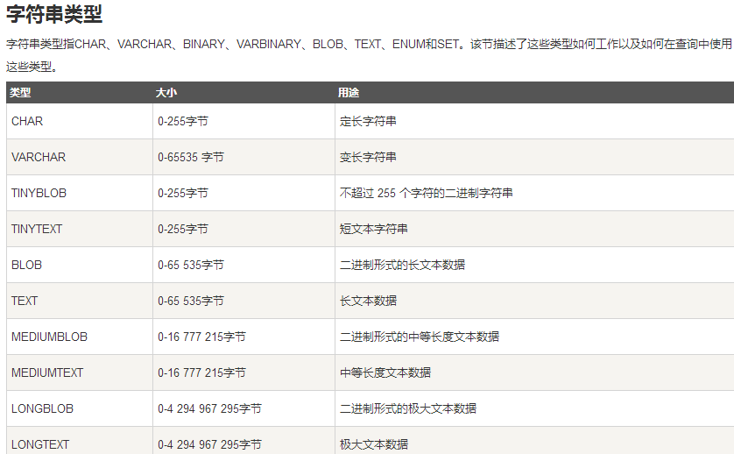Click the 大小 column header
This screenshot has width=734, height=454.
[243, 93]
